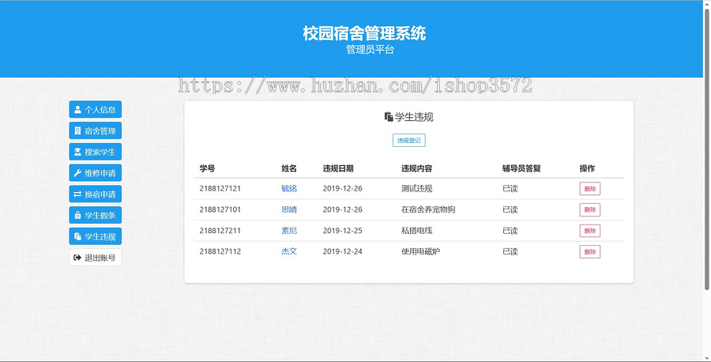The image size is (711, 362).
Task: Click the 管理员平台 subtitle
Action: click(370, 50)
